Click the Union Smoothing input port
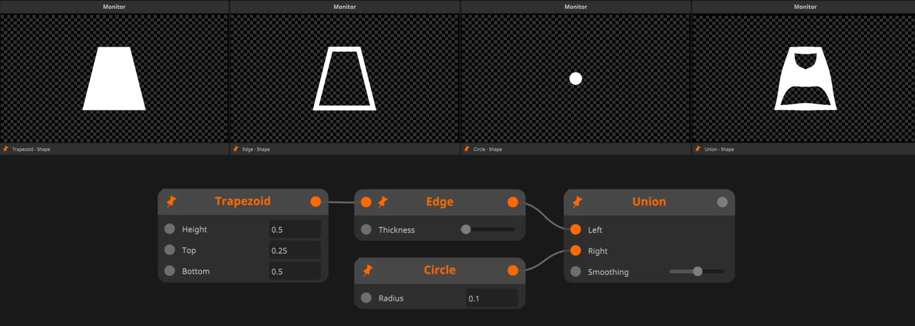Screen dimensions: 915x326 pos(576,272)
